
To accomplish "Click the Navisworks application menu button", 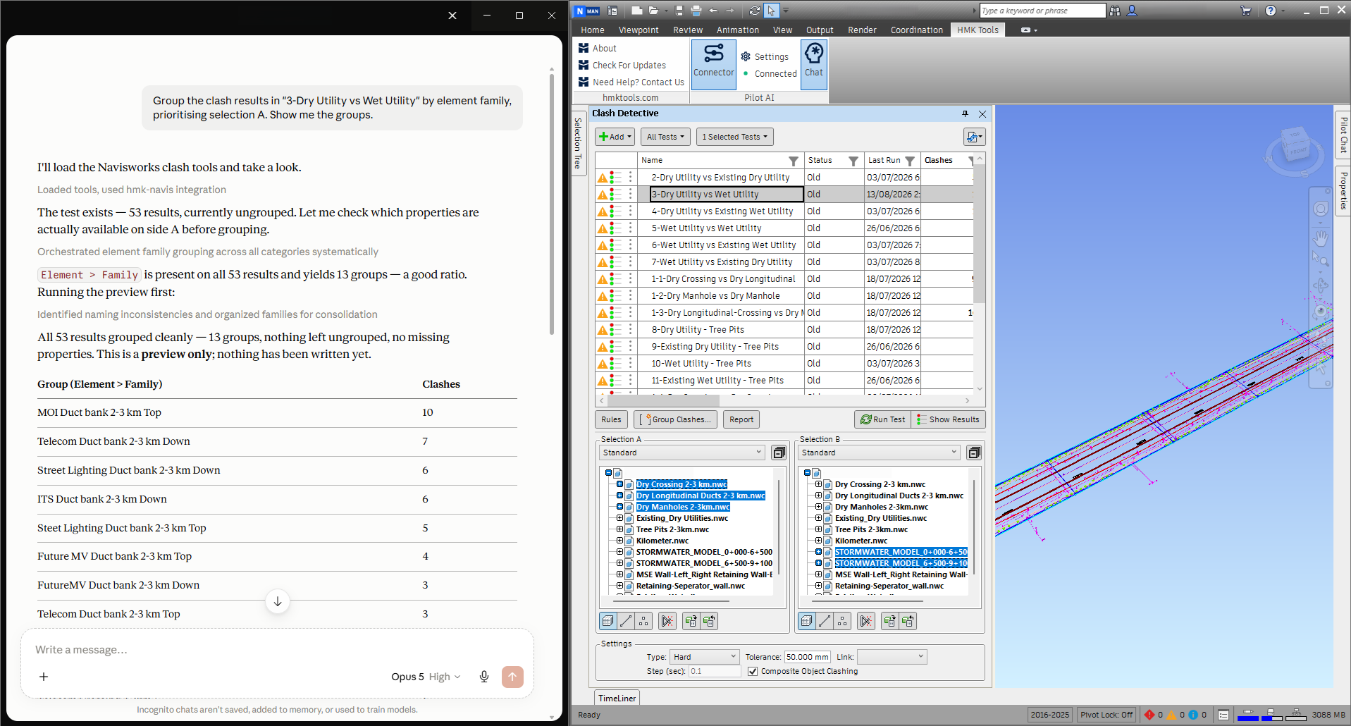I will pyautogui.click(x=587, y=11).
